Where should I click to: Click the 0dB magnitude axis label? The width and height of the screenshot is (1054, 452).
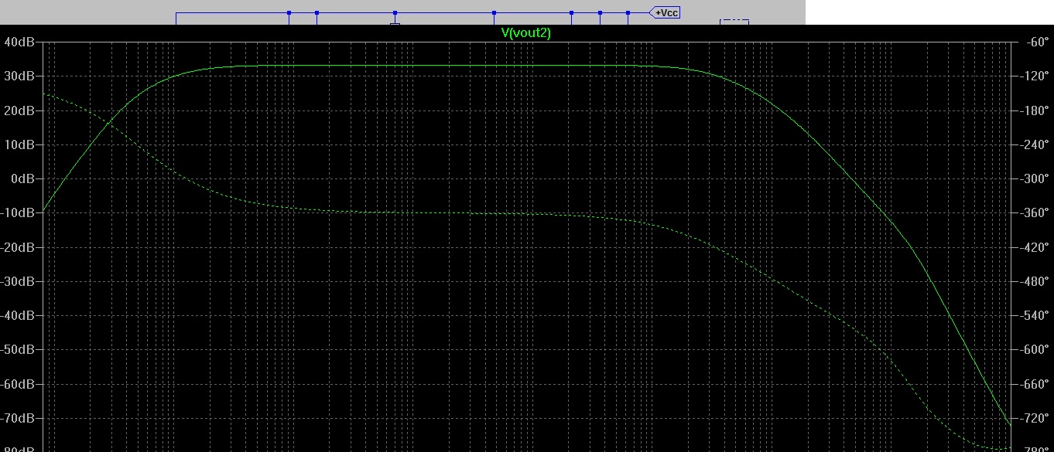tap(22, 178)
